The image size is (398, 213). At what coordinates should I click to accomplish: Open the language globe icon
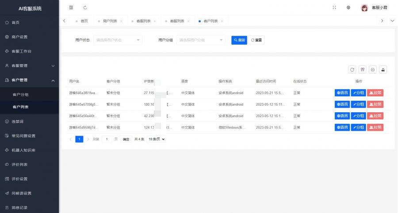pos(348,8)
